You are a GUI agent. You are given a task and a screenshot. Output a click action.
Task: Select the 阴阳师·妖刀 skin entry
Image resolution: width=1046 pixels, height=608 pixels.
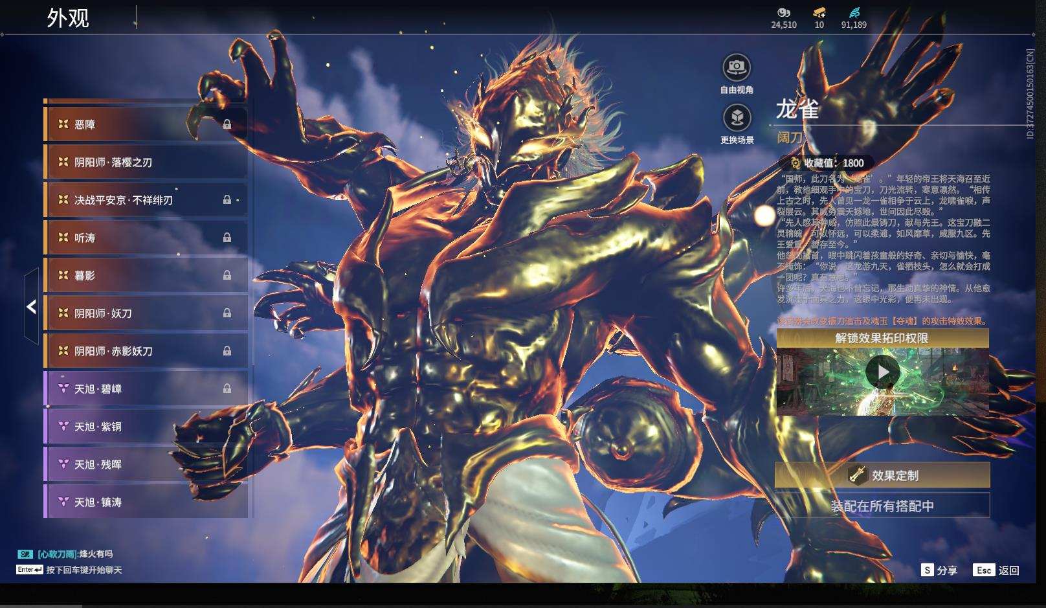[146, 313]
